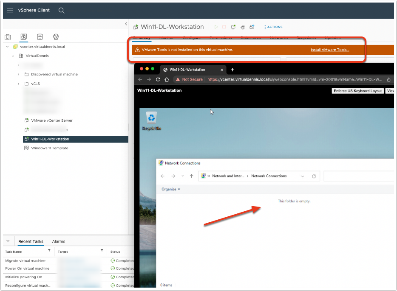Click refresh icon in Network Connections window
The height and width of the screenshot is (291, 397).
314,176
